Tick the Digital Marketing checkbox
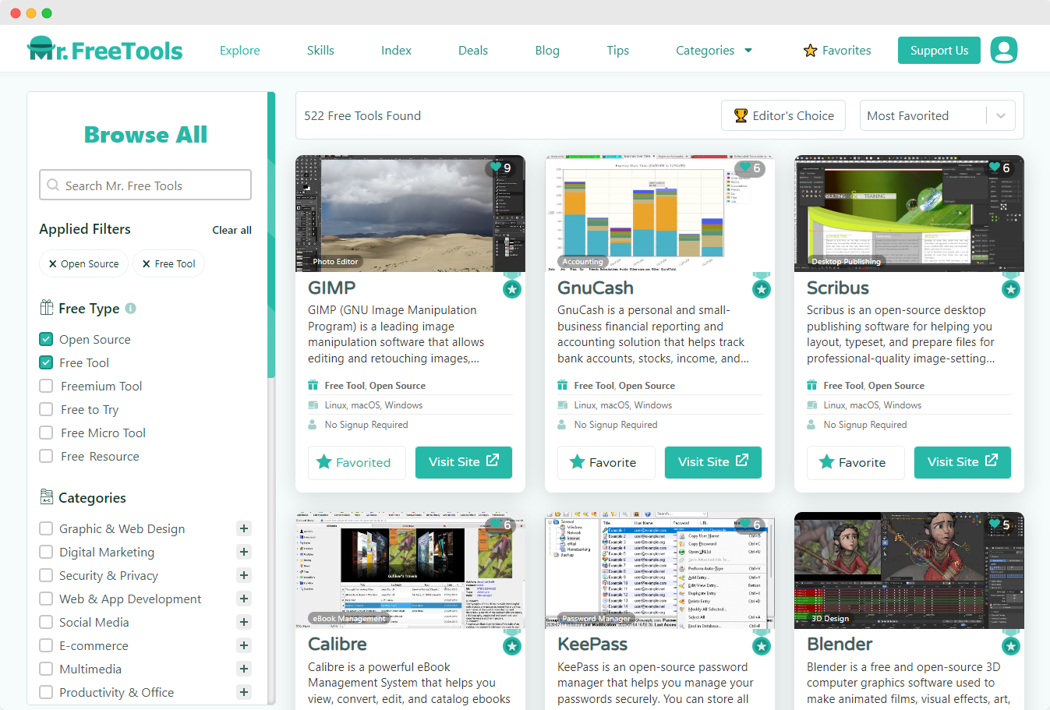 pyautogui.click(x=46, y=552)
